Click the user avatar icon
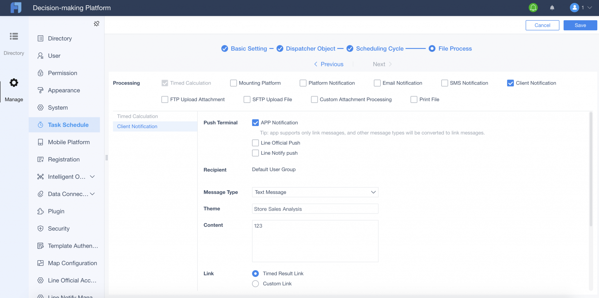 574,8
